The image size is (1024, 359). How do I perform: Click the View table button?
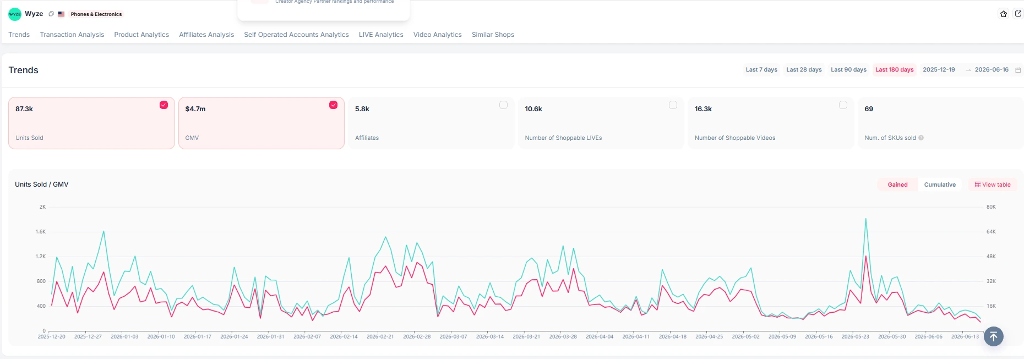(993, 185)
